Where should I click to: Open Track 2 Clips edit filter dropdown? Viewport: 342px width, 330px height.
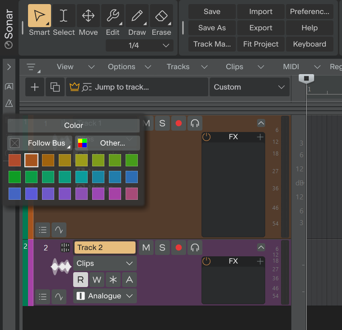[105, 264]
